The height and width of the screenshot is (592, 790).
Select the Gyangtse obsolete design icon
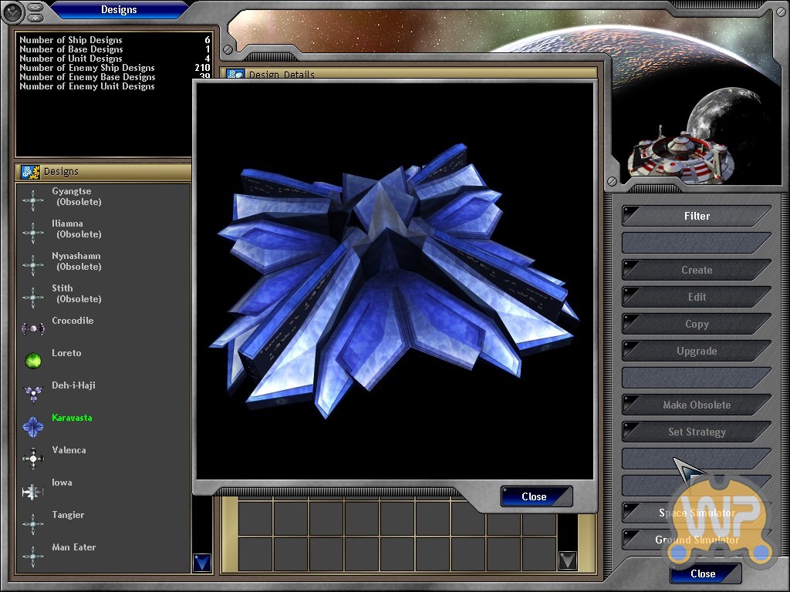(x=32, y=200)
